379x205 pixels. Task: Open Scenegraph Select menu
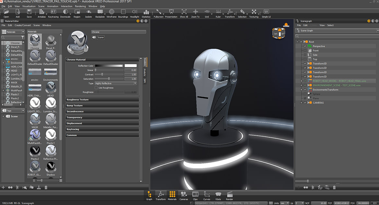[x=330, y=25]
